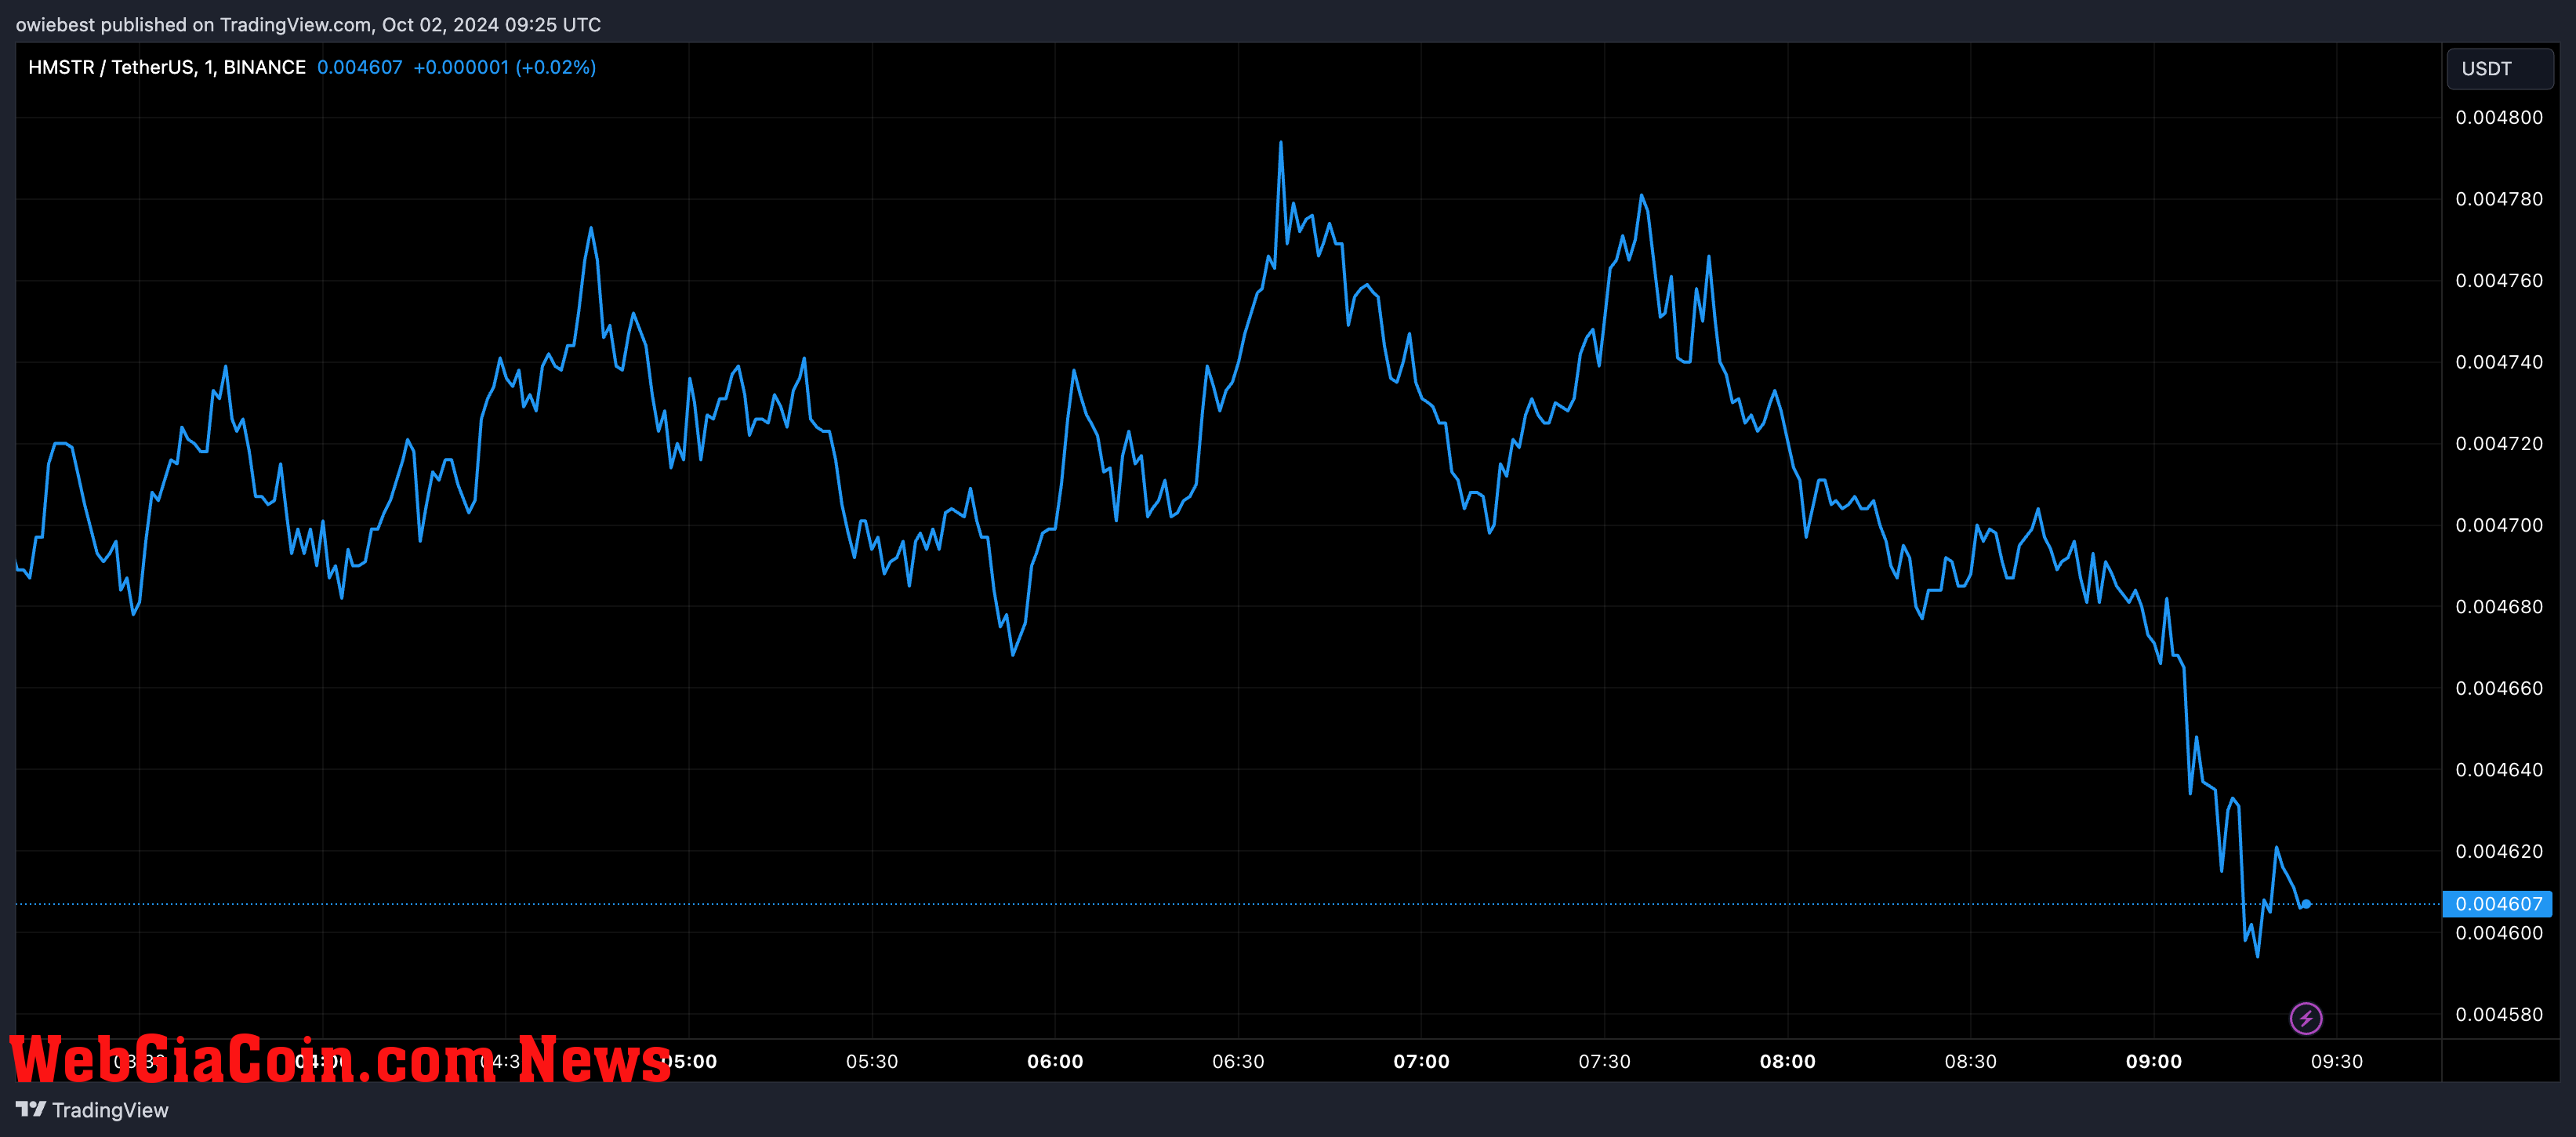
Task: Click the 0.004620 price axis label
Action: [x=2499, y=852]
